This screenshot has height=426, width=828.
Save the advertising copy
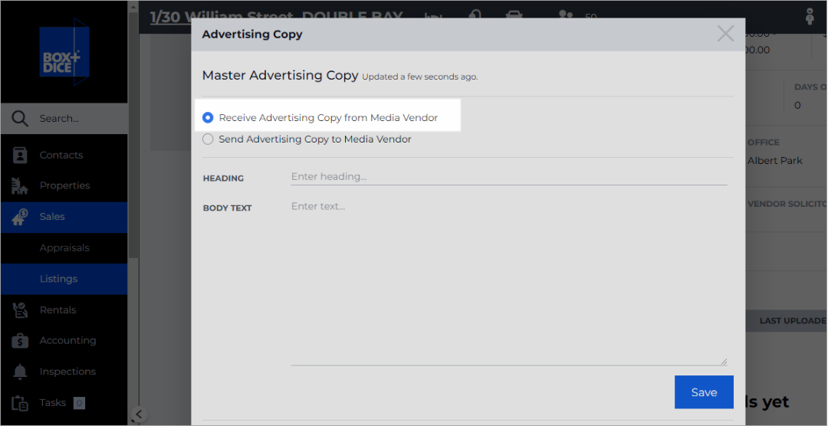tap(704, 392)
